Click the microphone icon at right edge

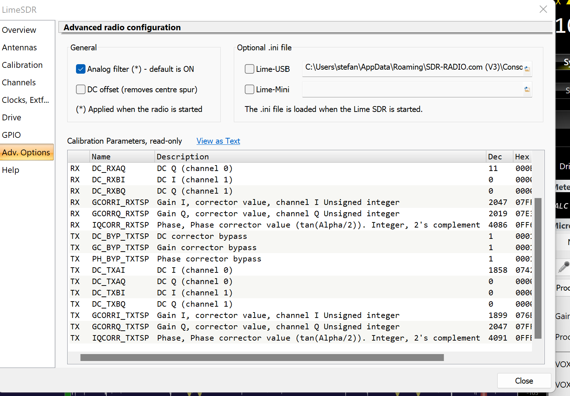pos(564,267)
